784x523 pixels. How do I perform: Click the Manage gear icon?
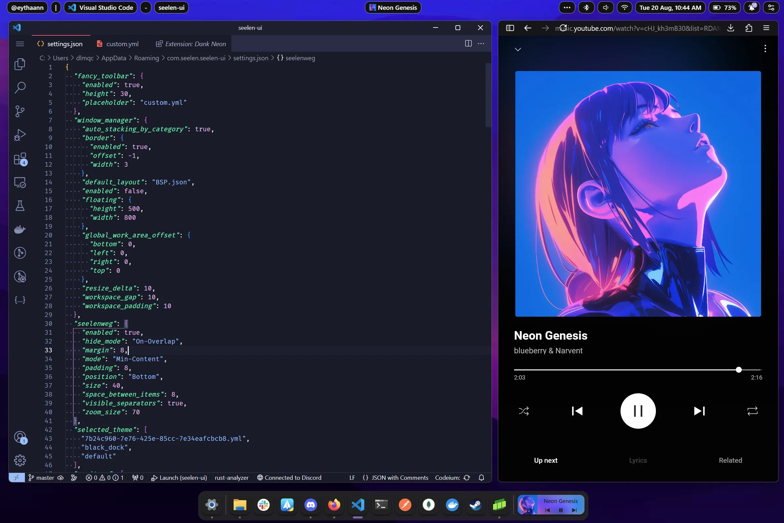(20, 460)
